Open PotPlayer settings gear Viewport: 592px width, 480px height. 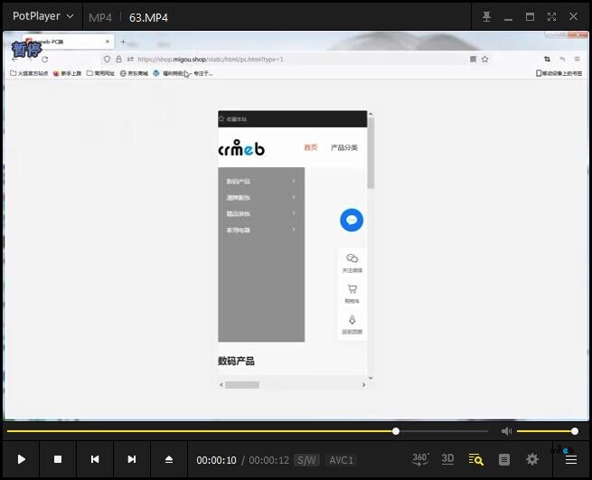532,459
